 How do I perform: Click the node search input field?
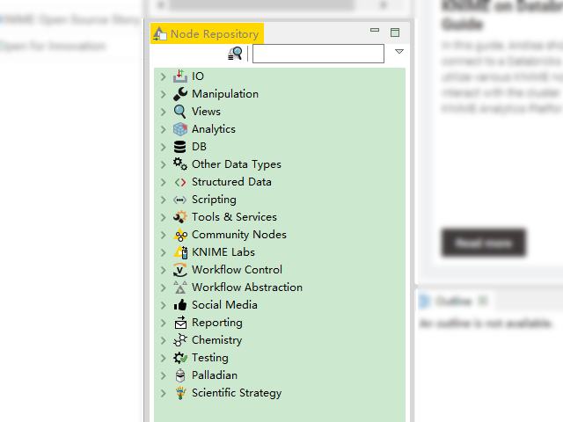(x=318, y=54)
